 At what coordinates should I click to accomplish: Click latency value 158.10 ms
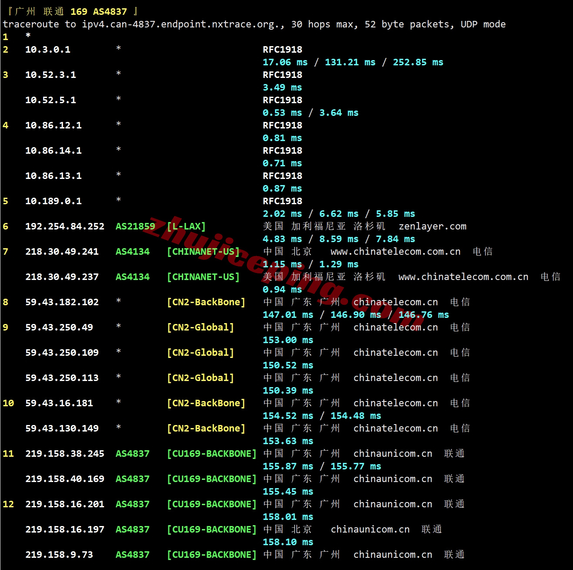pos(288,542)
